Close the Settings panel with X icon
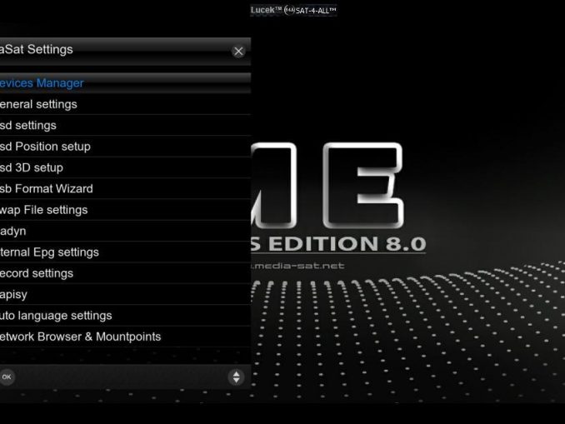565x424 pixels. pos(238,51)
